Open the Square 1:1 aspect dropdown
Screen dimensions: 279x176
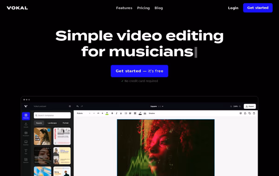[x=157, y=106]
